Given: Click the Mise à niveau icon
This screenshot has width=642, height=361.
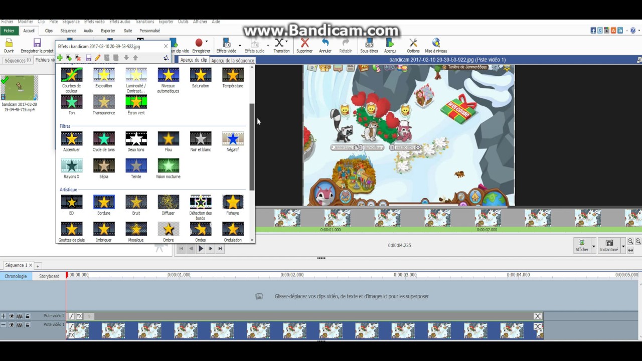Looking at the screenshot, I should (436, 46).
